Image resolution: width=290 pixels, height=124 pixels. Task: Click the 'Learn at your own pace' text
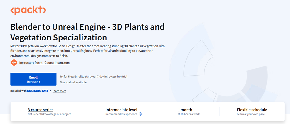tap(251, 114)
